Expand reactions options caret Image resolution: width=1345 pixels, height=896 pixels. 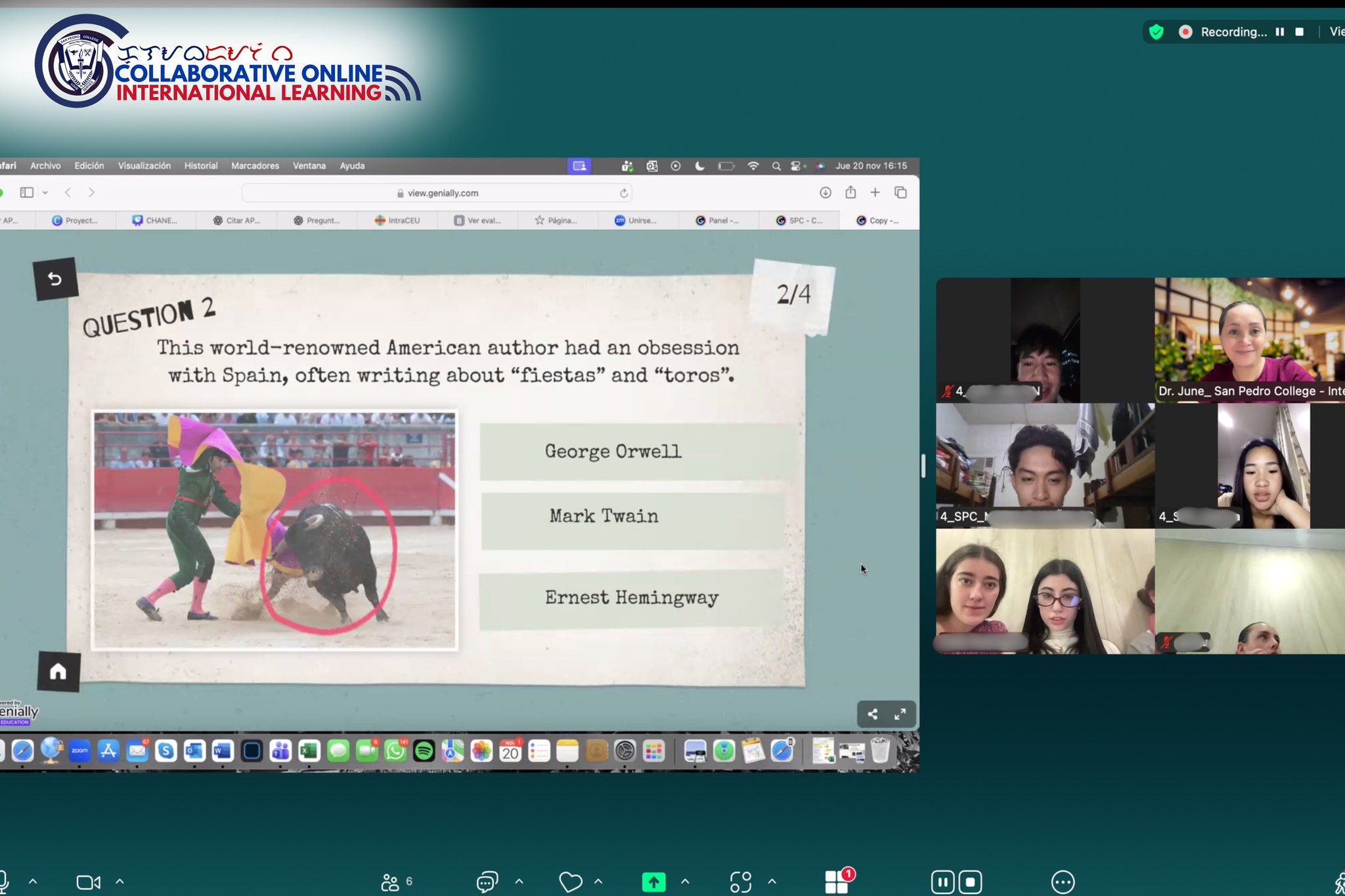click(x=598, y=882)
